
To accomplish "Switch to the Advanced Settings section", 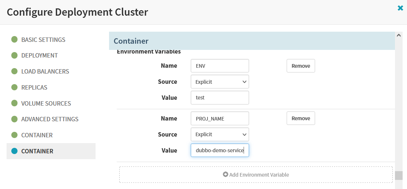I will 50,119.
